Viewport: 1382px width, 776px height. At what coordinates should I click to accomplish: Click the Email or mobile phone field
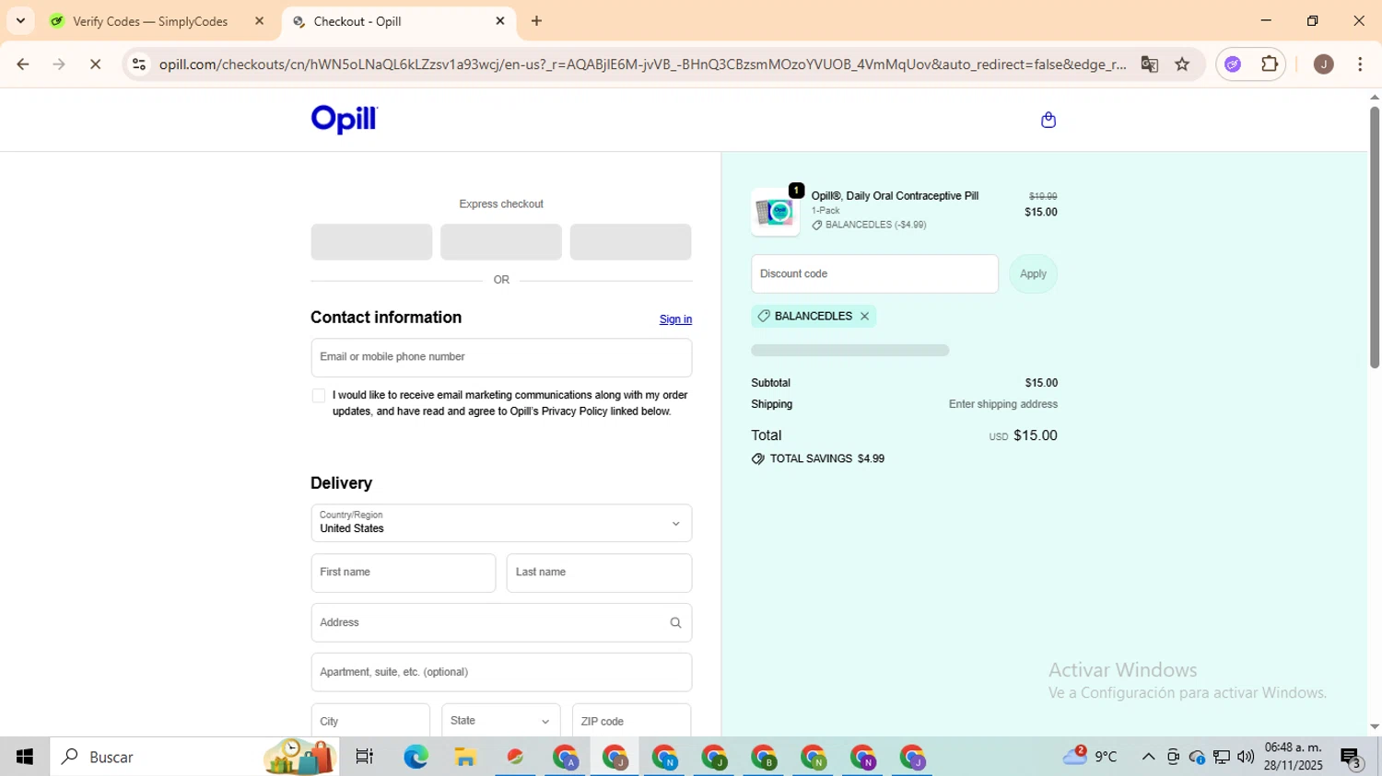[x=501, y=357]
